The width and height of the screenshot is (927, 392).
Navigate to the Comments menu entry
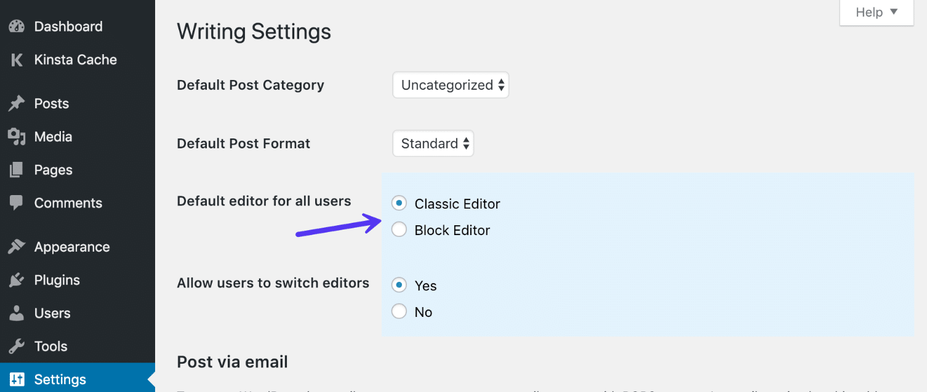(x=68, y=202)
